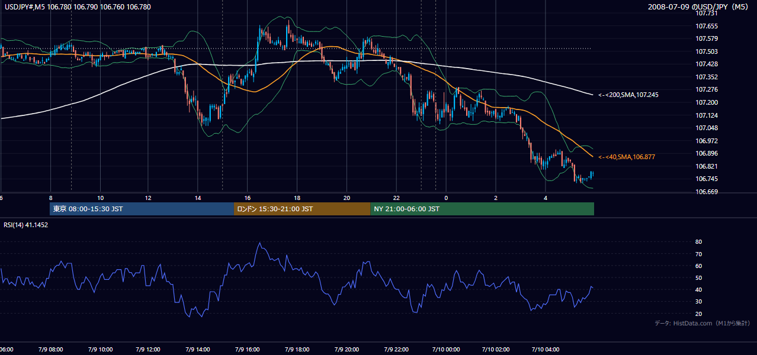Screen dimensions: 757x355
Task: Click the RSI(14) 41.1452 indicator label
Action: [x=26, y=225]
